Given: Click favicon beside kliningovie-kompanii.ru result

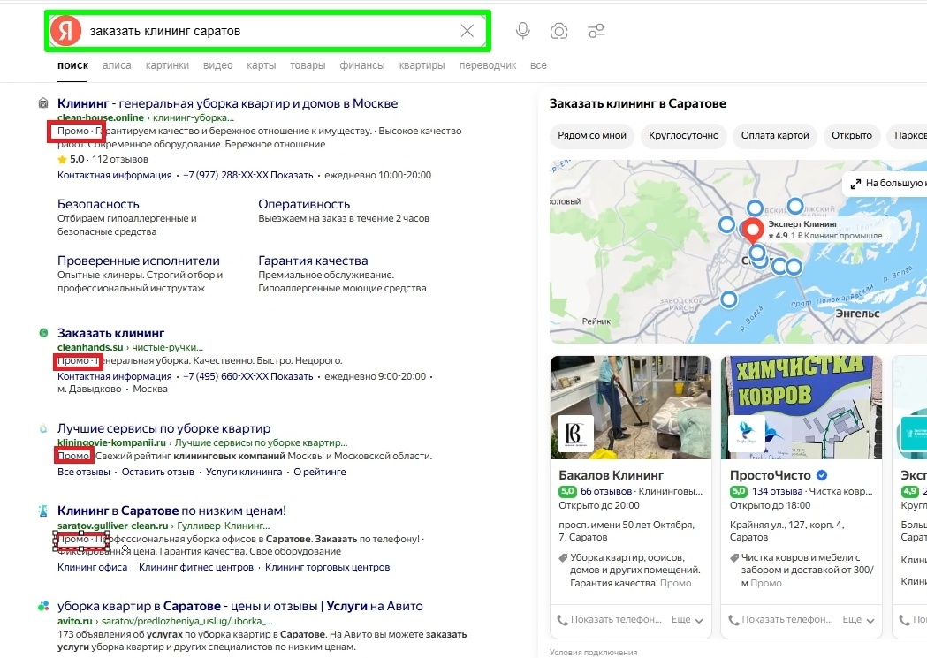Looking at the screenshot, I should 43,428.
